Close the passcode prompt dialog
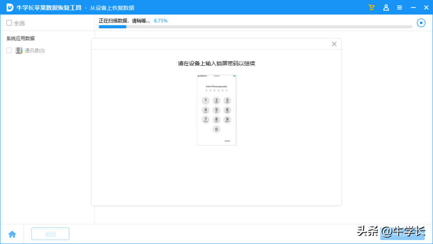 click(x=334, y=44)
